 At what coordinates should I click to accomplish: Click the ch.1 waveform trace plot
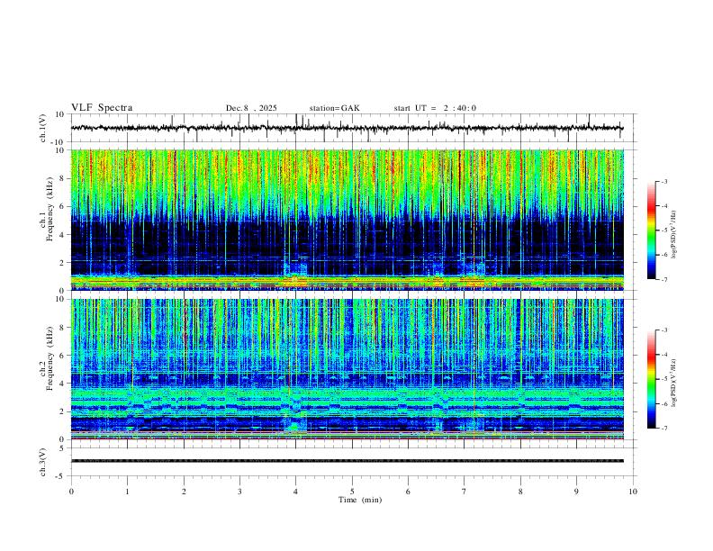pos(347,128)
